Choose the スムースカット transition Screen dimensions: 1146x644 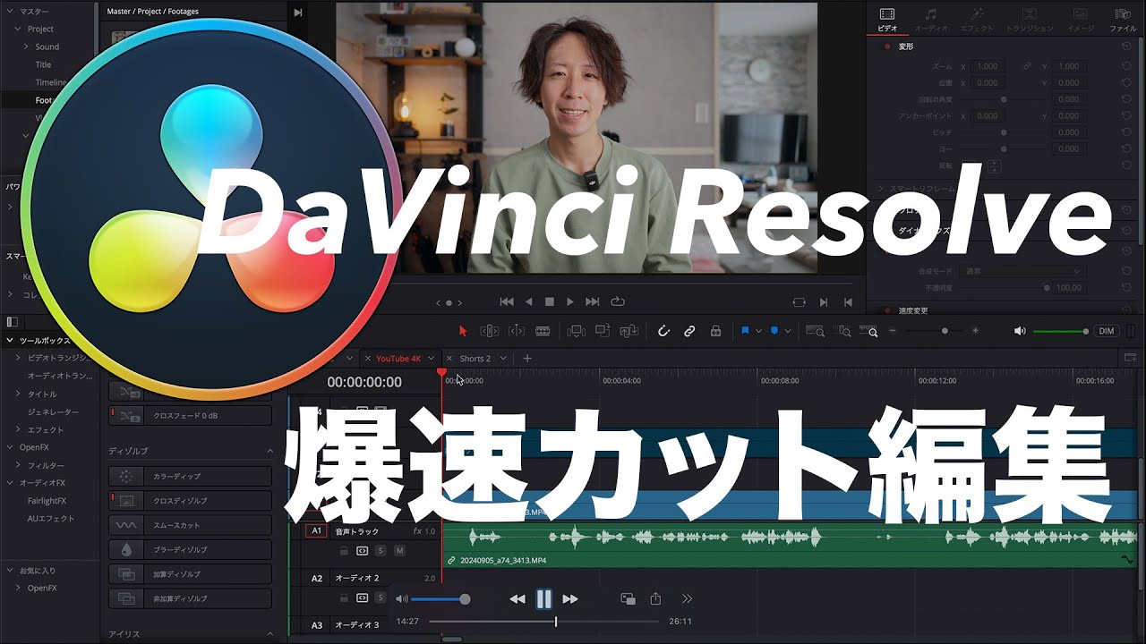[190, 525]
